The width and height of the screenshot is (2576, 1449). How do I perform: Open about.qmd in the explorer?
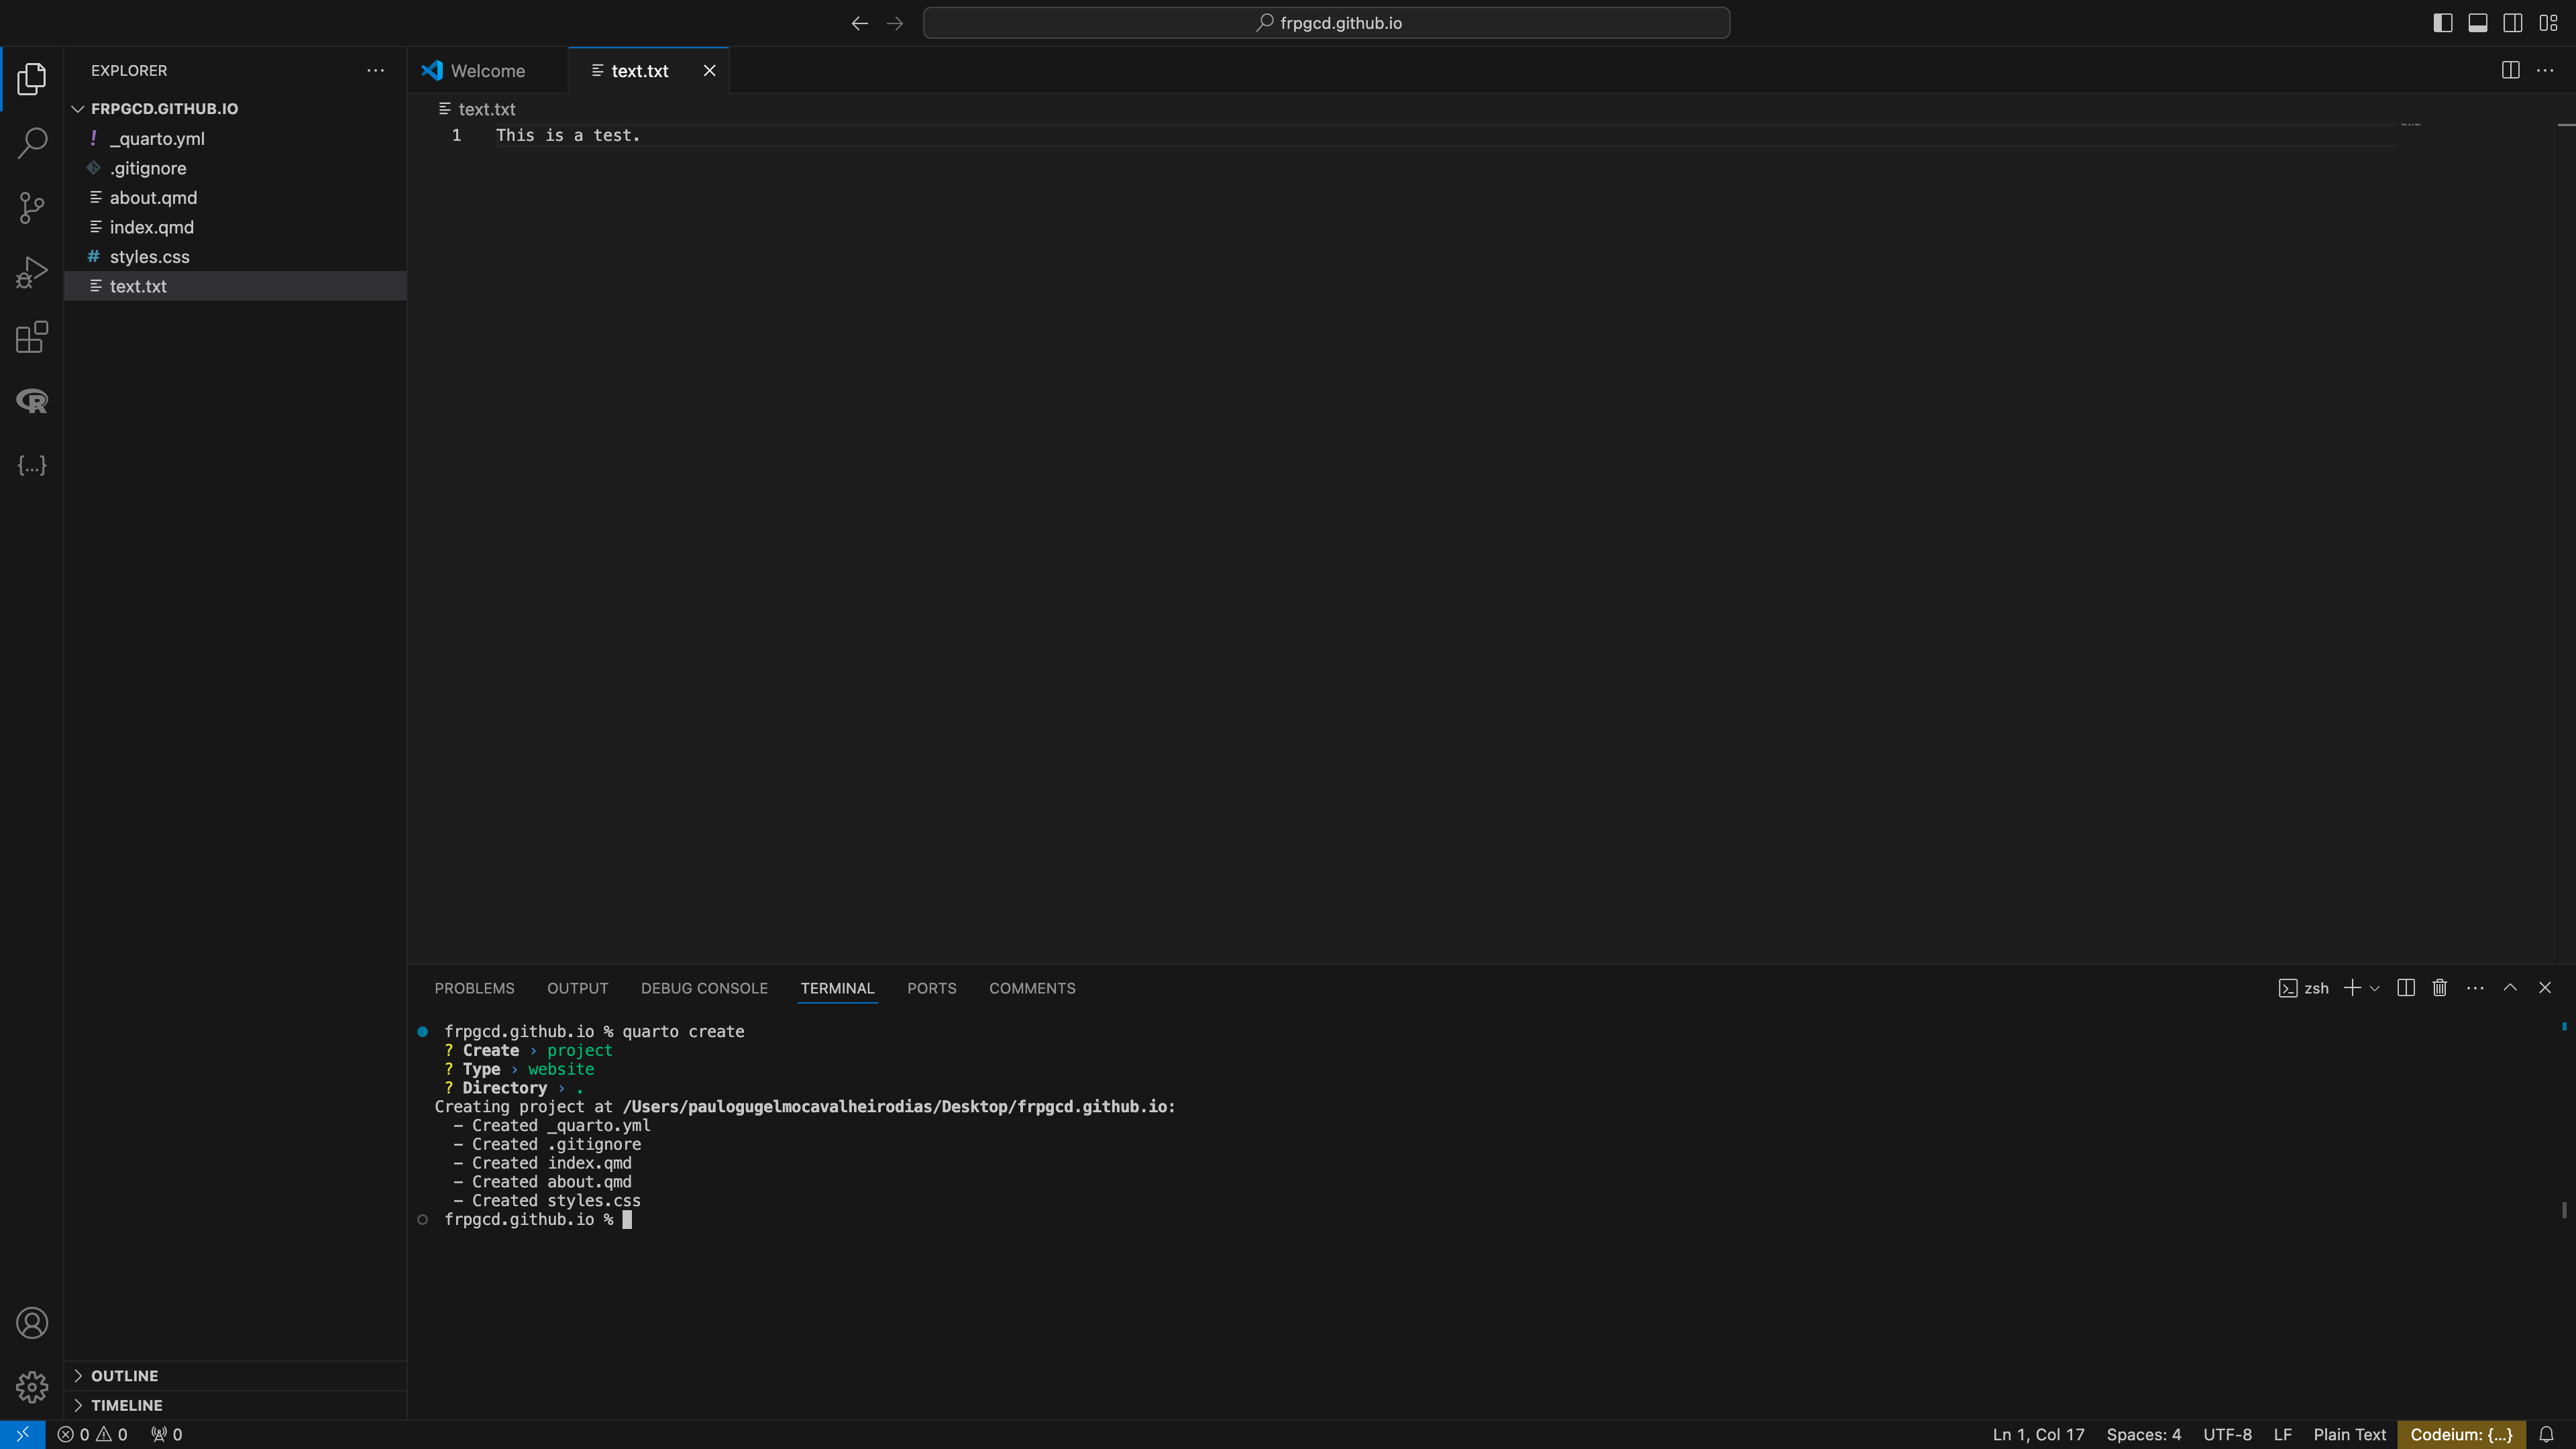point(236,197)
